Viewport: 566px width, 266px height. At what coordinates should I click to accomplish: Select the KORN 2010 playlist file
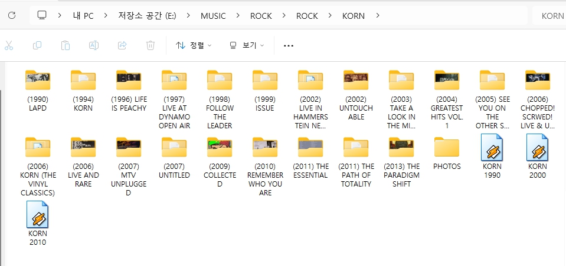coord(38,224)
